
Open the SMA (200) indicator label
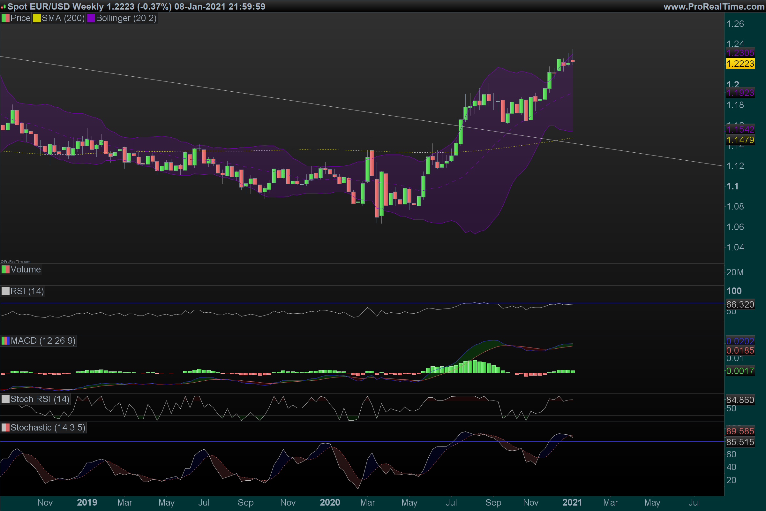pos(63,18)
